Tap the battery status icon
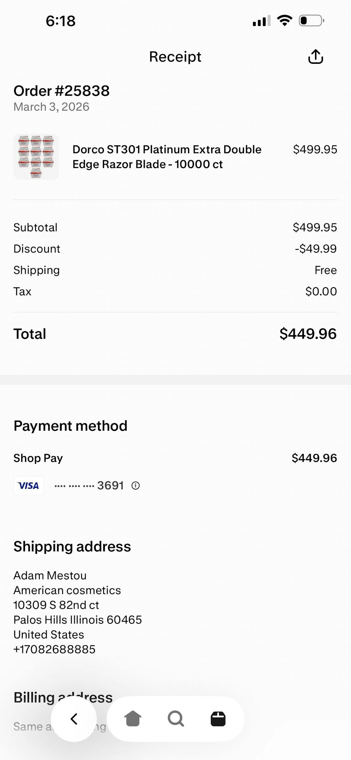 tap(311, 21)
